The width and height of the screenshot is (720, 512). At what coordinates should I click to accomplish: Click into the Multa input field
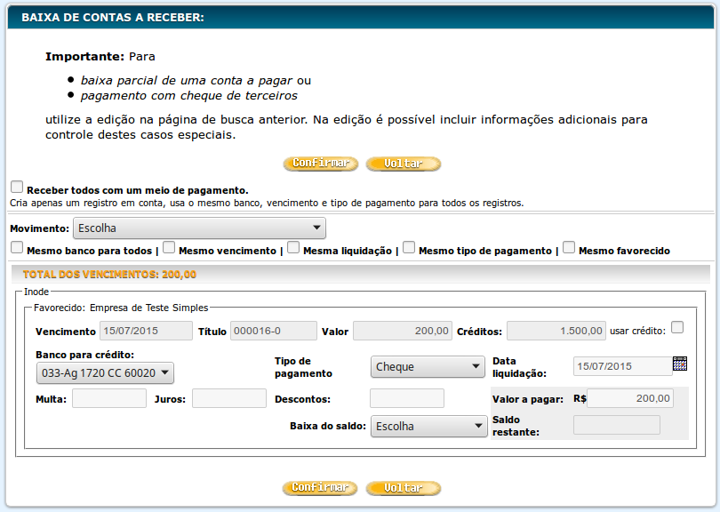click(x=109, y=398)
